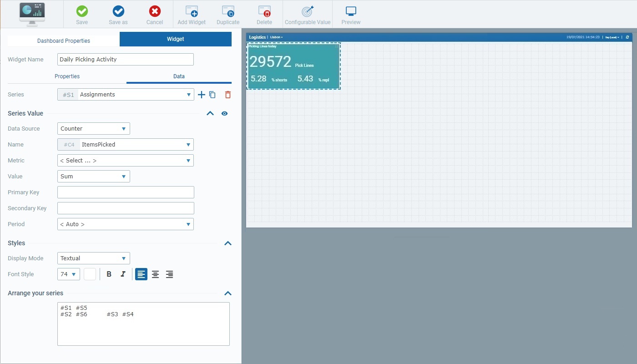Add a new series with plus icon
This screenshot has height=364, width=637.
[x=202, y=95]
